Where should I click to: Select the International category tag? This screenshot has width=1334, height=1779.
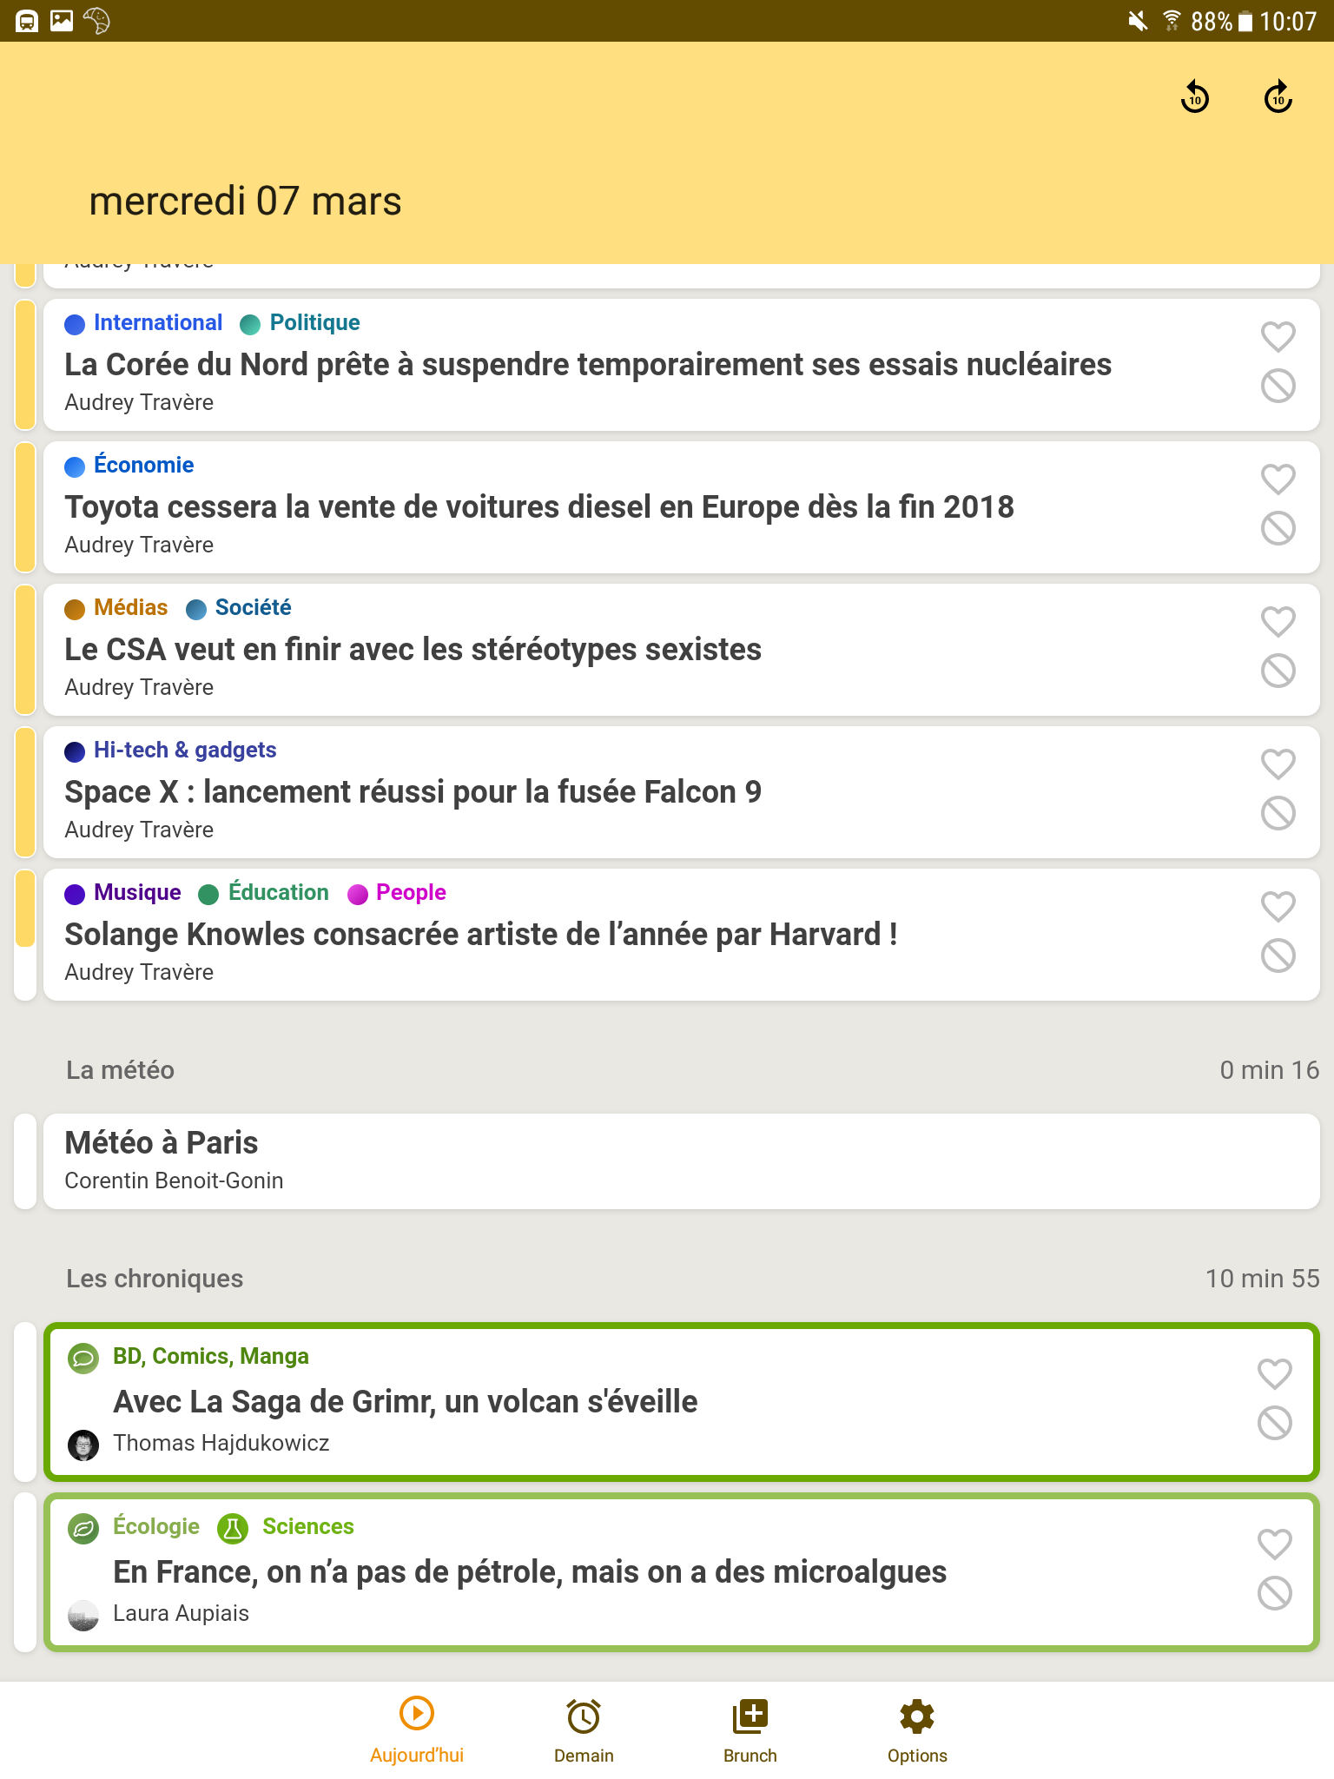click(157, 323)
